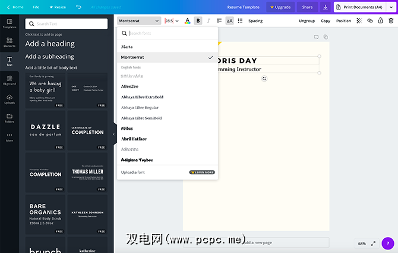The image size is (398, 253).
Task: Select Abhaya Libre Regular font
Action: (168, 107)
